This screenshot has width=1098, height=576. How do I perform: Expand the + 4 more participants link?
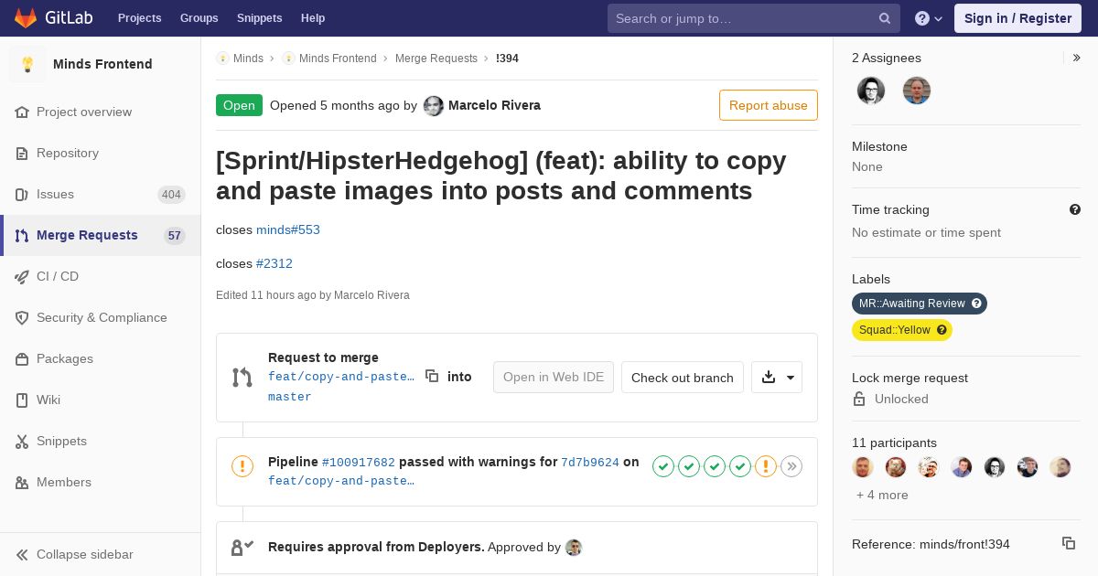[882, 495]
